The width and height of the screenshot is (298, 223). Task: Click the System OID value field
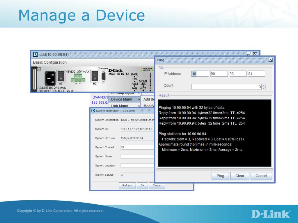pyautogui.click(x=138, y=129)
